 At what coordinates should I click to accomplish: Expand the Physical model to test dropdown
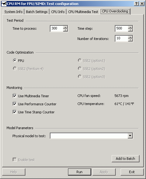click(130, 136)
